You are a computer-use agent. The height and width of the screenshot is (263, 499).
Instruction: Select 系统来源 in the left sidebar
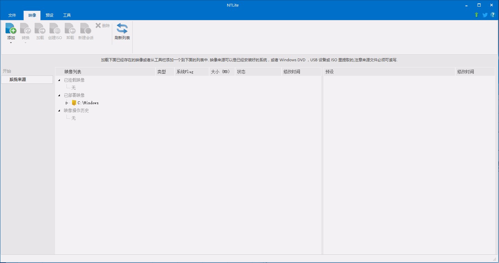coord(27,80)
